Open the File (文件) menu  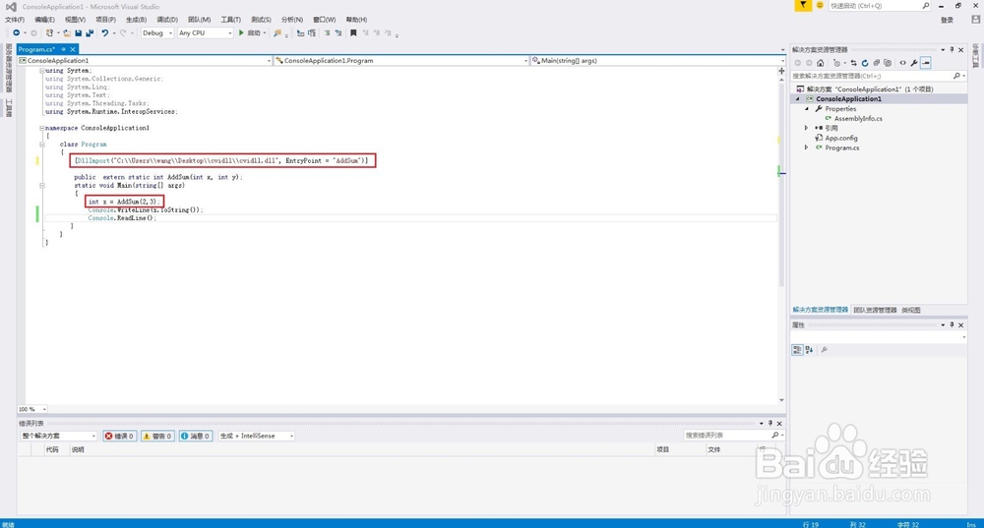pyautogui.click(x=15, y=20)
